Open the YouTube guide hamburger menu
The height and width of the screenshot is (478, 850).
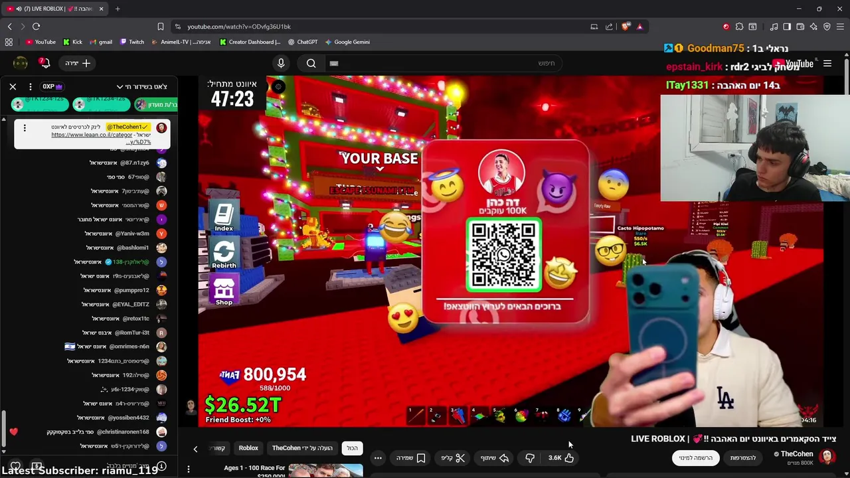click(x=827, y=64)
